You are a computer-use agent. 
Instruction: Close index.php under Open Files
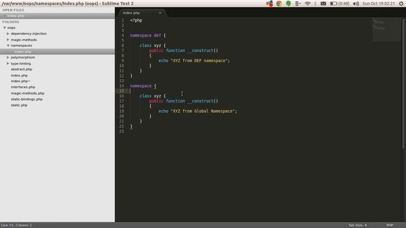(x=4, y=16)
